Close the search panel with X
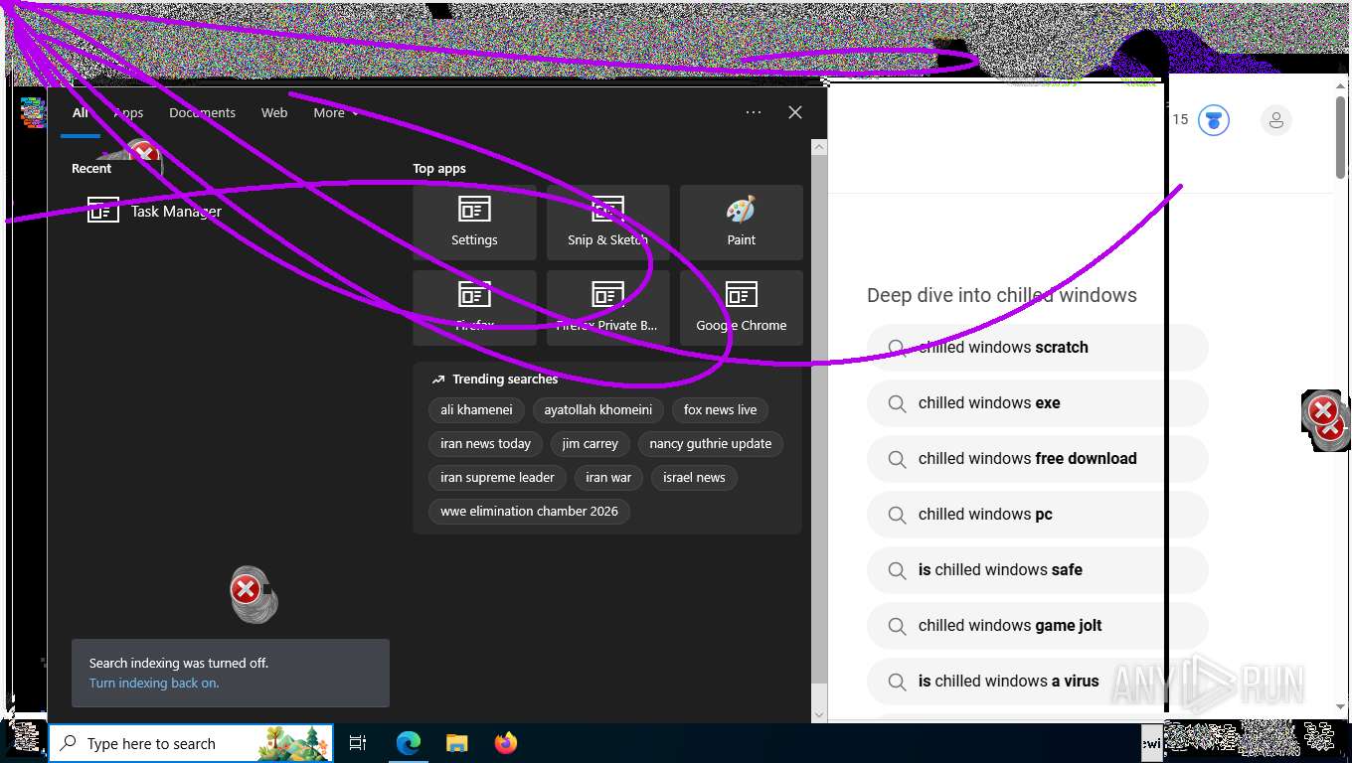The width and height of the screenshot is (1352, 763). click(795, 112)
